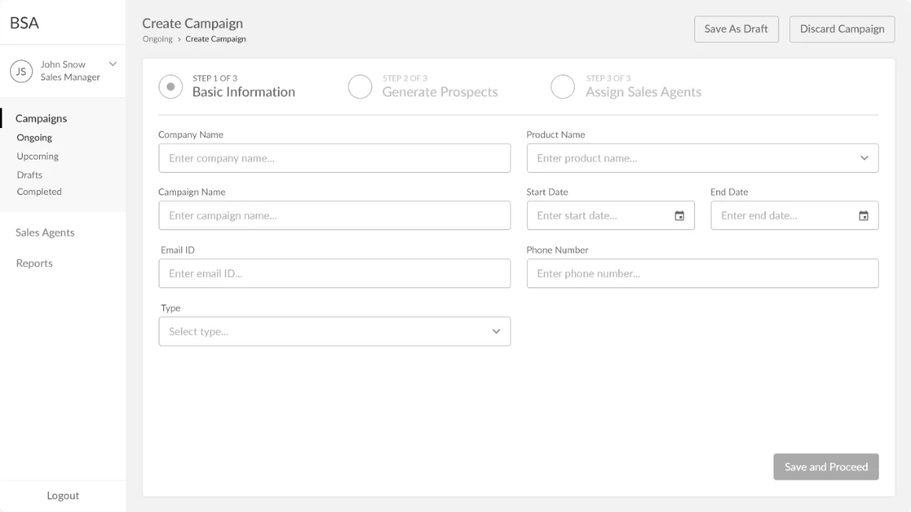Screen dimensions: 911x512
Task: Open the Select type dropdown
Action: tap(335, 331)
